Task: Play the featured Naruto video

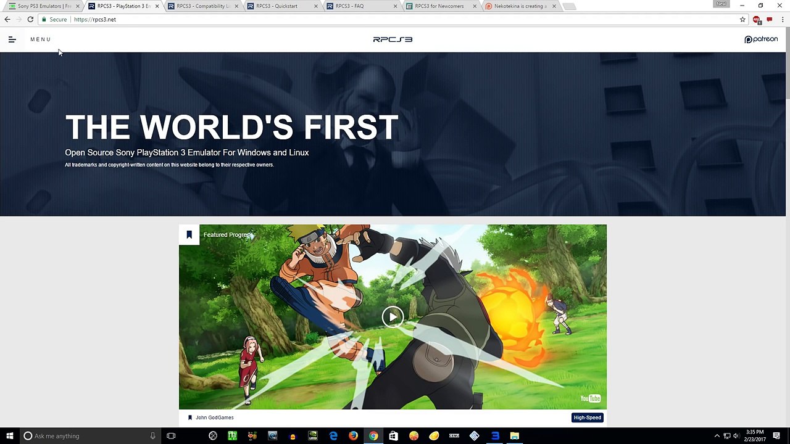Action: pyautogui.click(x=393, y=317)
